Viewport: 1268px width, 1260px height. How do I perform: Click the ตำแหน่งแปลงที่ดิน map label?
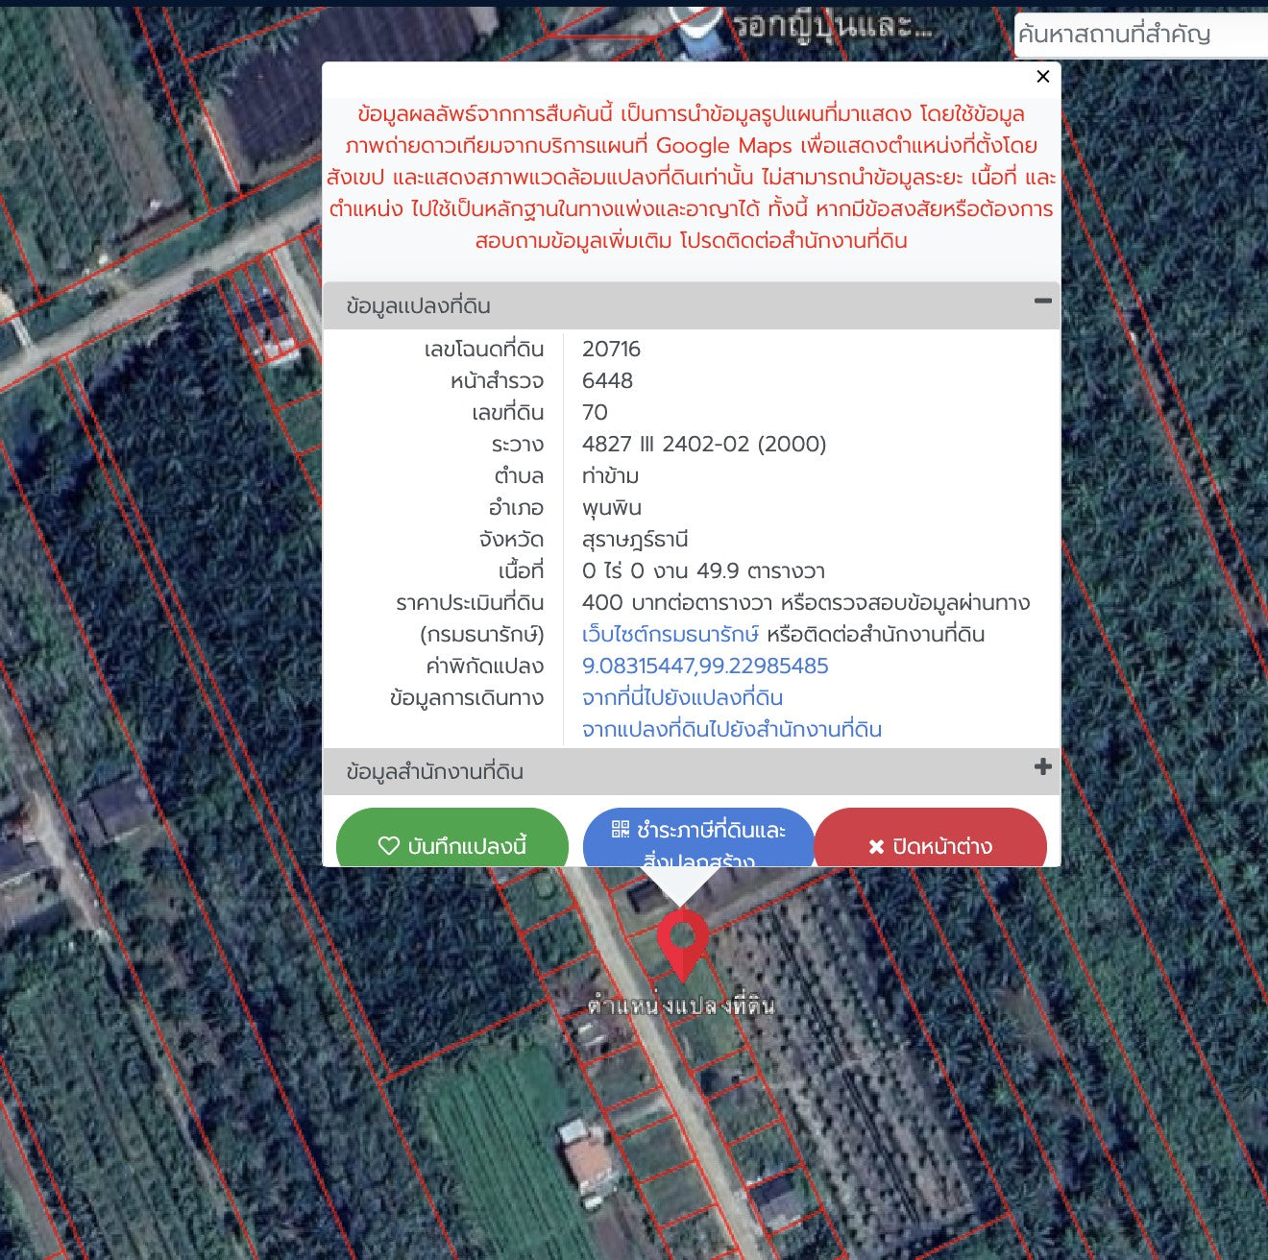(x=681, y=1006)
